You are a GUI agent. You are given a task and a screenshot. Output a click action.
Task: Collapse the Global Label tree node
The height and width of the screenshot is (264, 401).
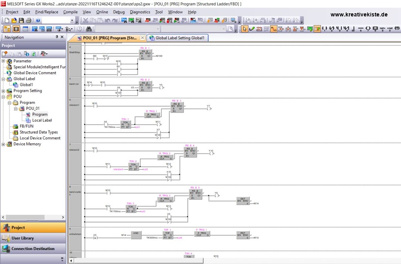tap(3, 79)
